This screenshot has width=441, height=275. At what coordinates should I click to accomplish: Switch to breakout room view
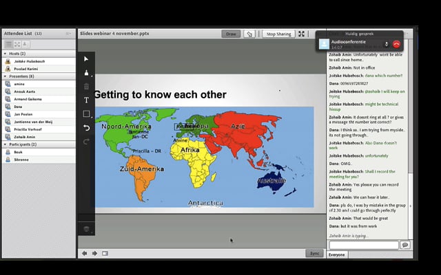(x=17, y=44)
